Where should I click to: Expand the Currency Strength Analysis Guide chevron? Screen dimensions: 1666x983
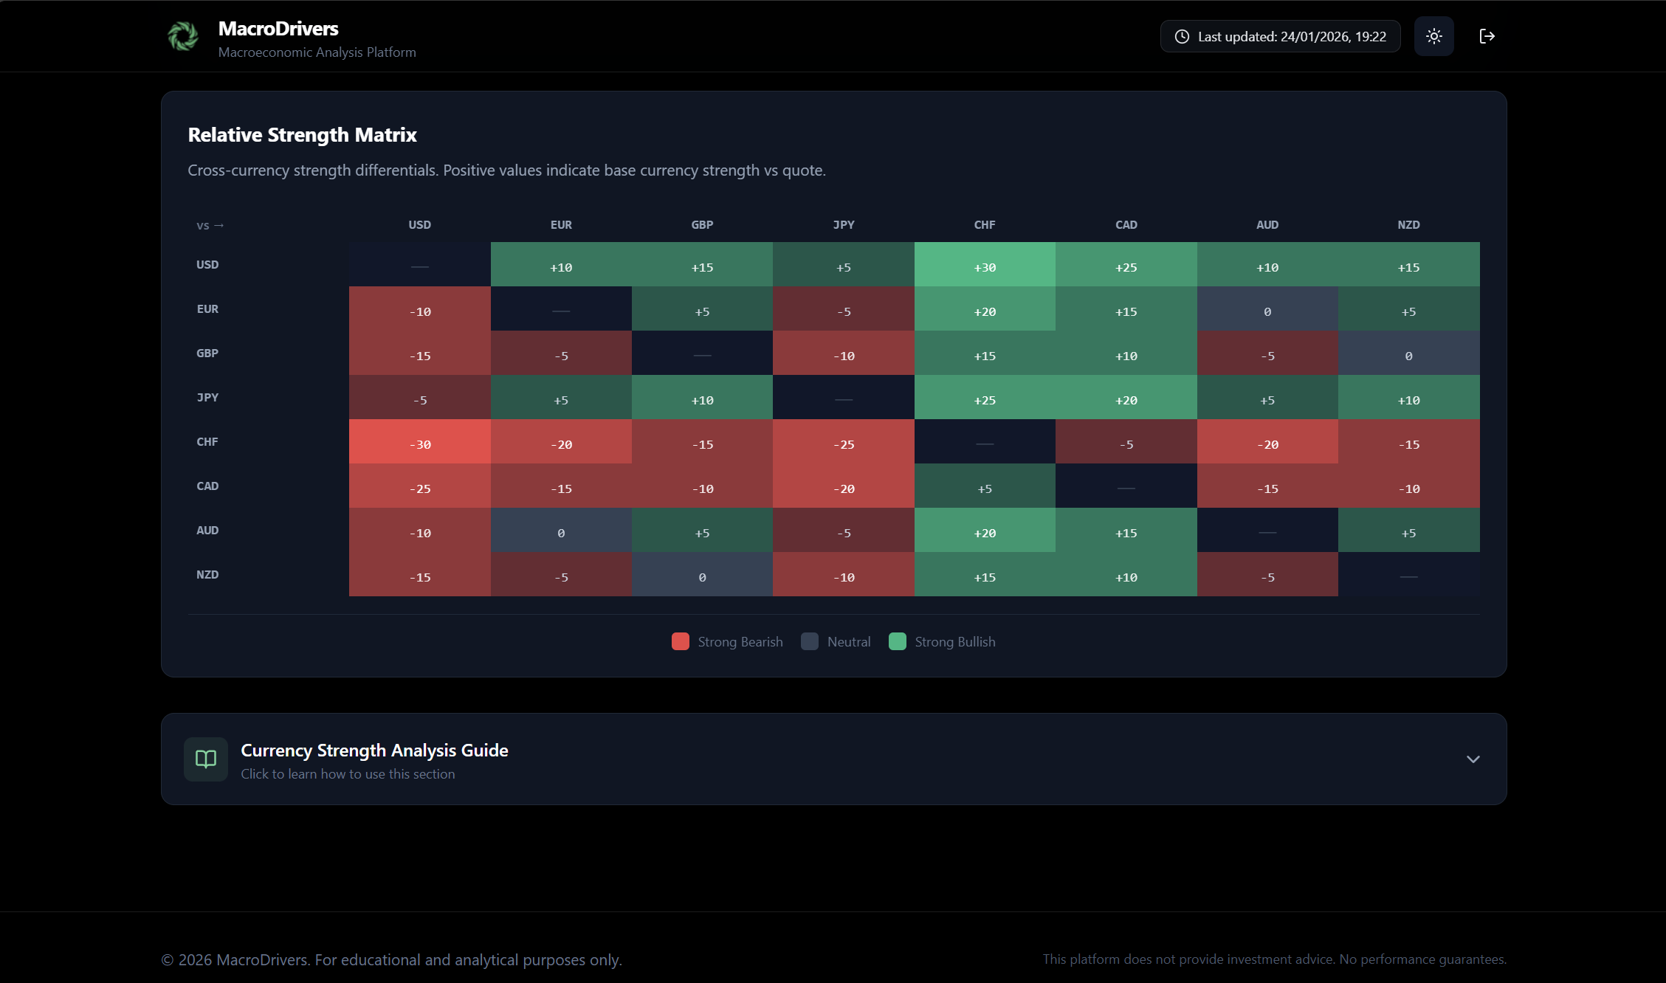coord(1473,759)
